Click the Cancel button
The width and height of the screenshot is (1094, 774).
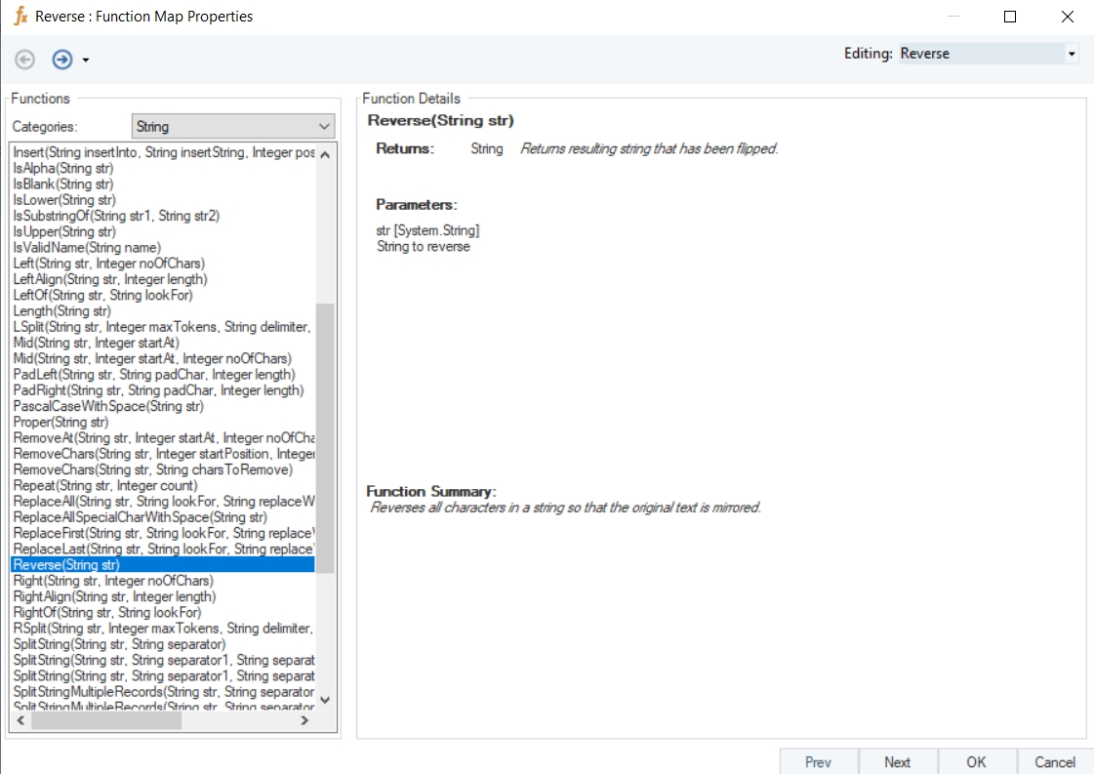[1055, 762]
